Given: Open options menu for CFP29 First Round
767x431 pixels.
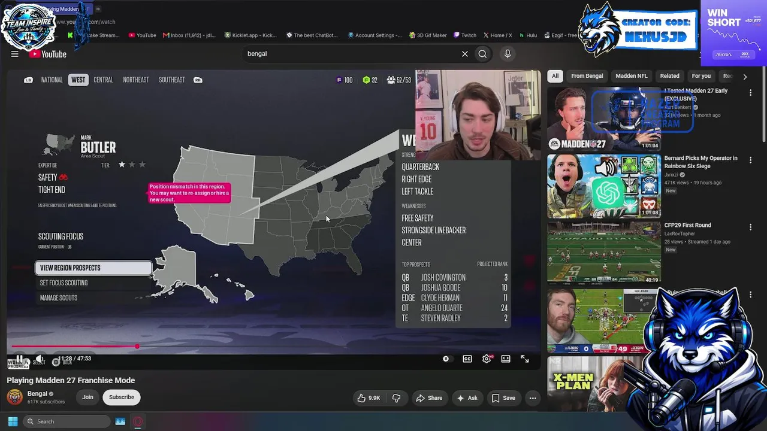Looking at the screenshot, I should [750, 227].
